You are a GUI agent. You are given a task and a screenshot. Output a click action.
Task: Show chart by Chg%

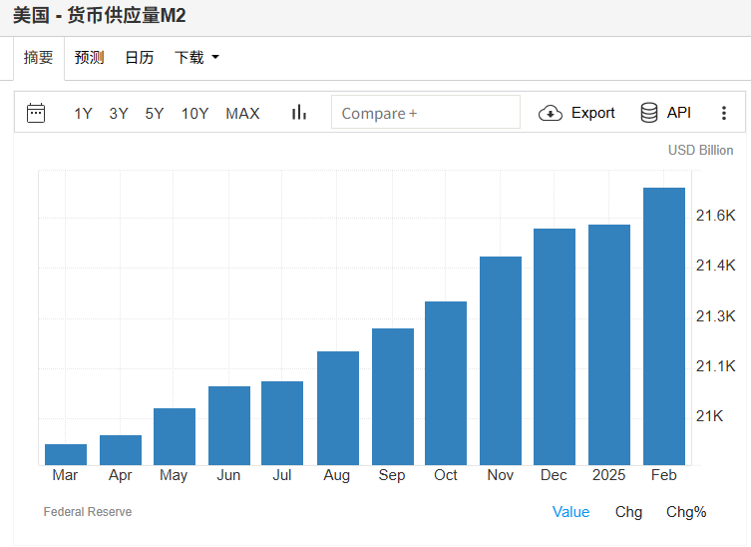pos(686,511)
